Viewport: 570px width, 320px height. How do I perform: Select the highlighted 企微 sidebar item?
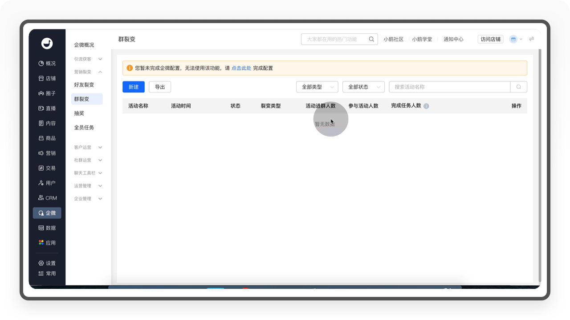[47, 213]
